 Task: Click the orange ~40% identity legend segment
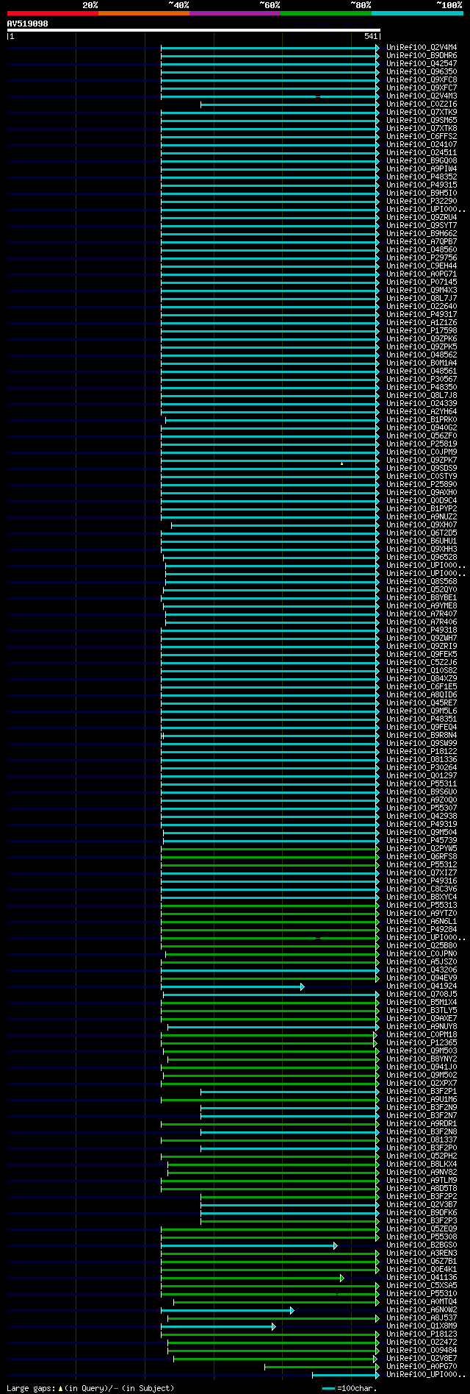click(x=144, y=13)
